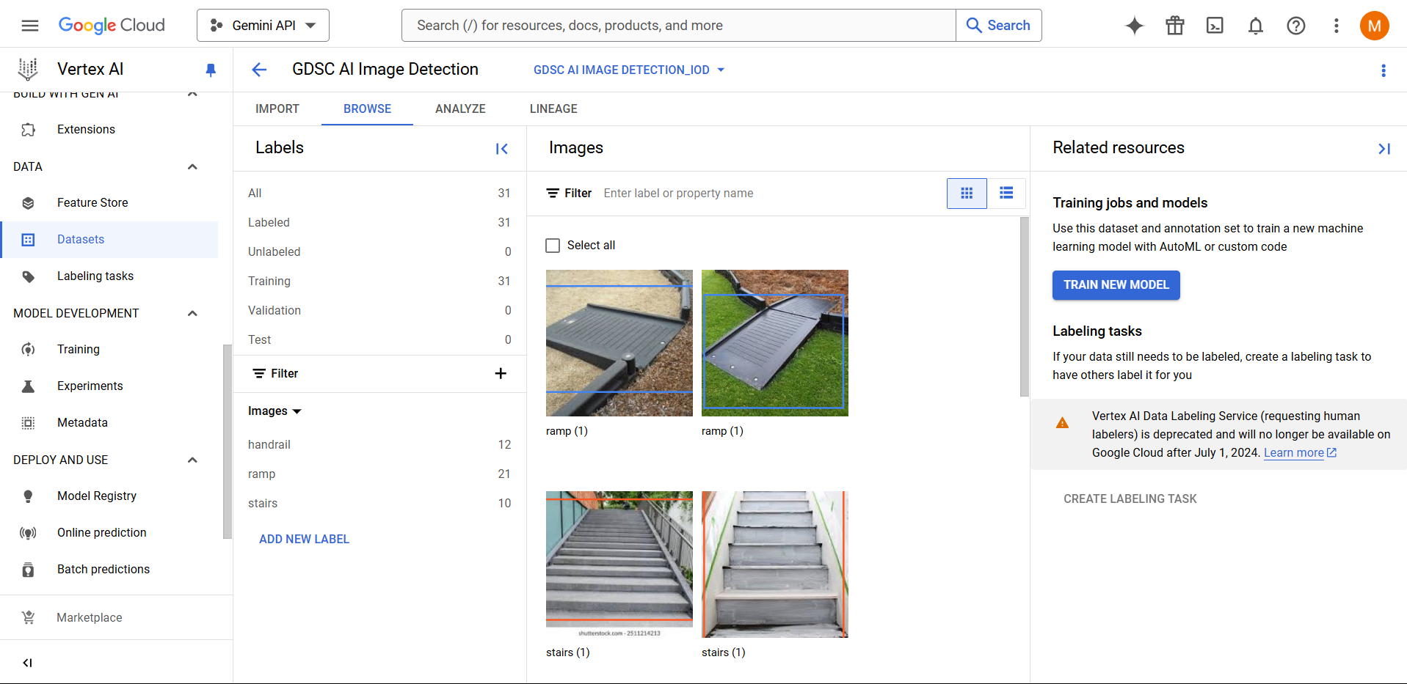Open the notifications bell
Image resolution: width=1407 pixels, height=684 pixels.
click(1255, 26)
